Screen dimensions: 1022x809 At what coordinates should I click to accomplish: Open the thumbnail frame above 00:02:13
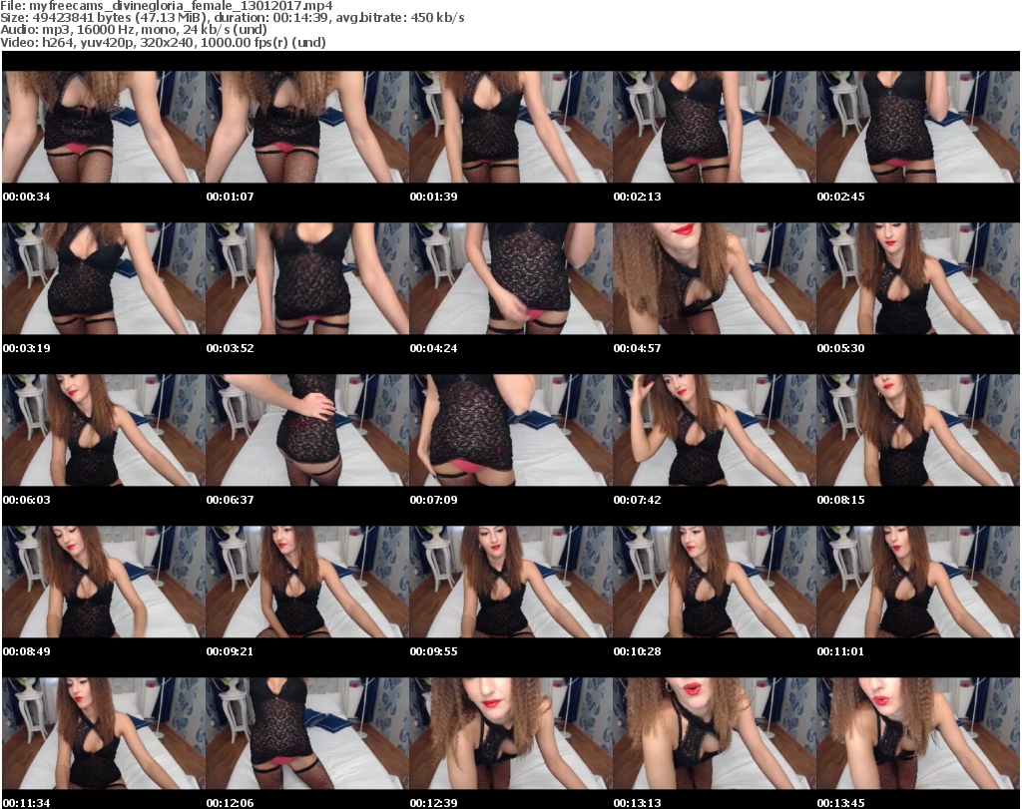(x=715, y=127)
